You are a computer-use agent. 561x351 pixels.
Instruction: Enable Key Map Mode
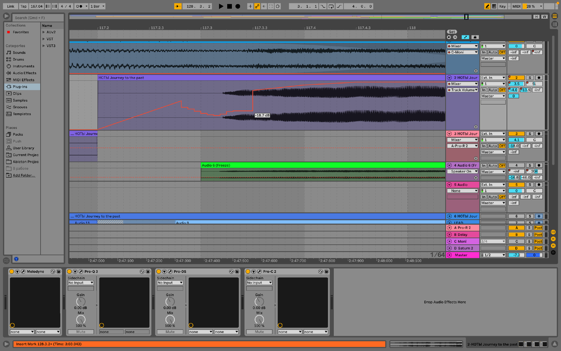click(x=503, y=7)
